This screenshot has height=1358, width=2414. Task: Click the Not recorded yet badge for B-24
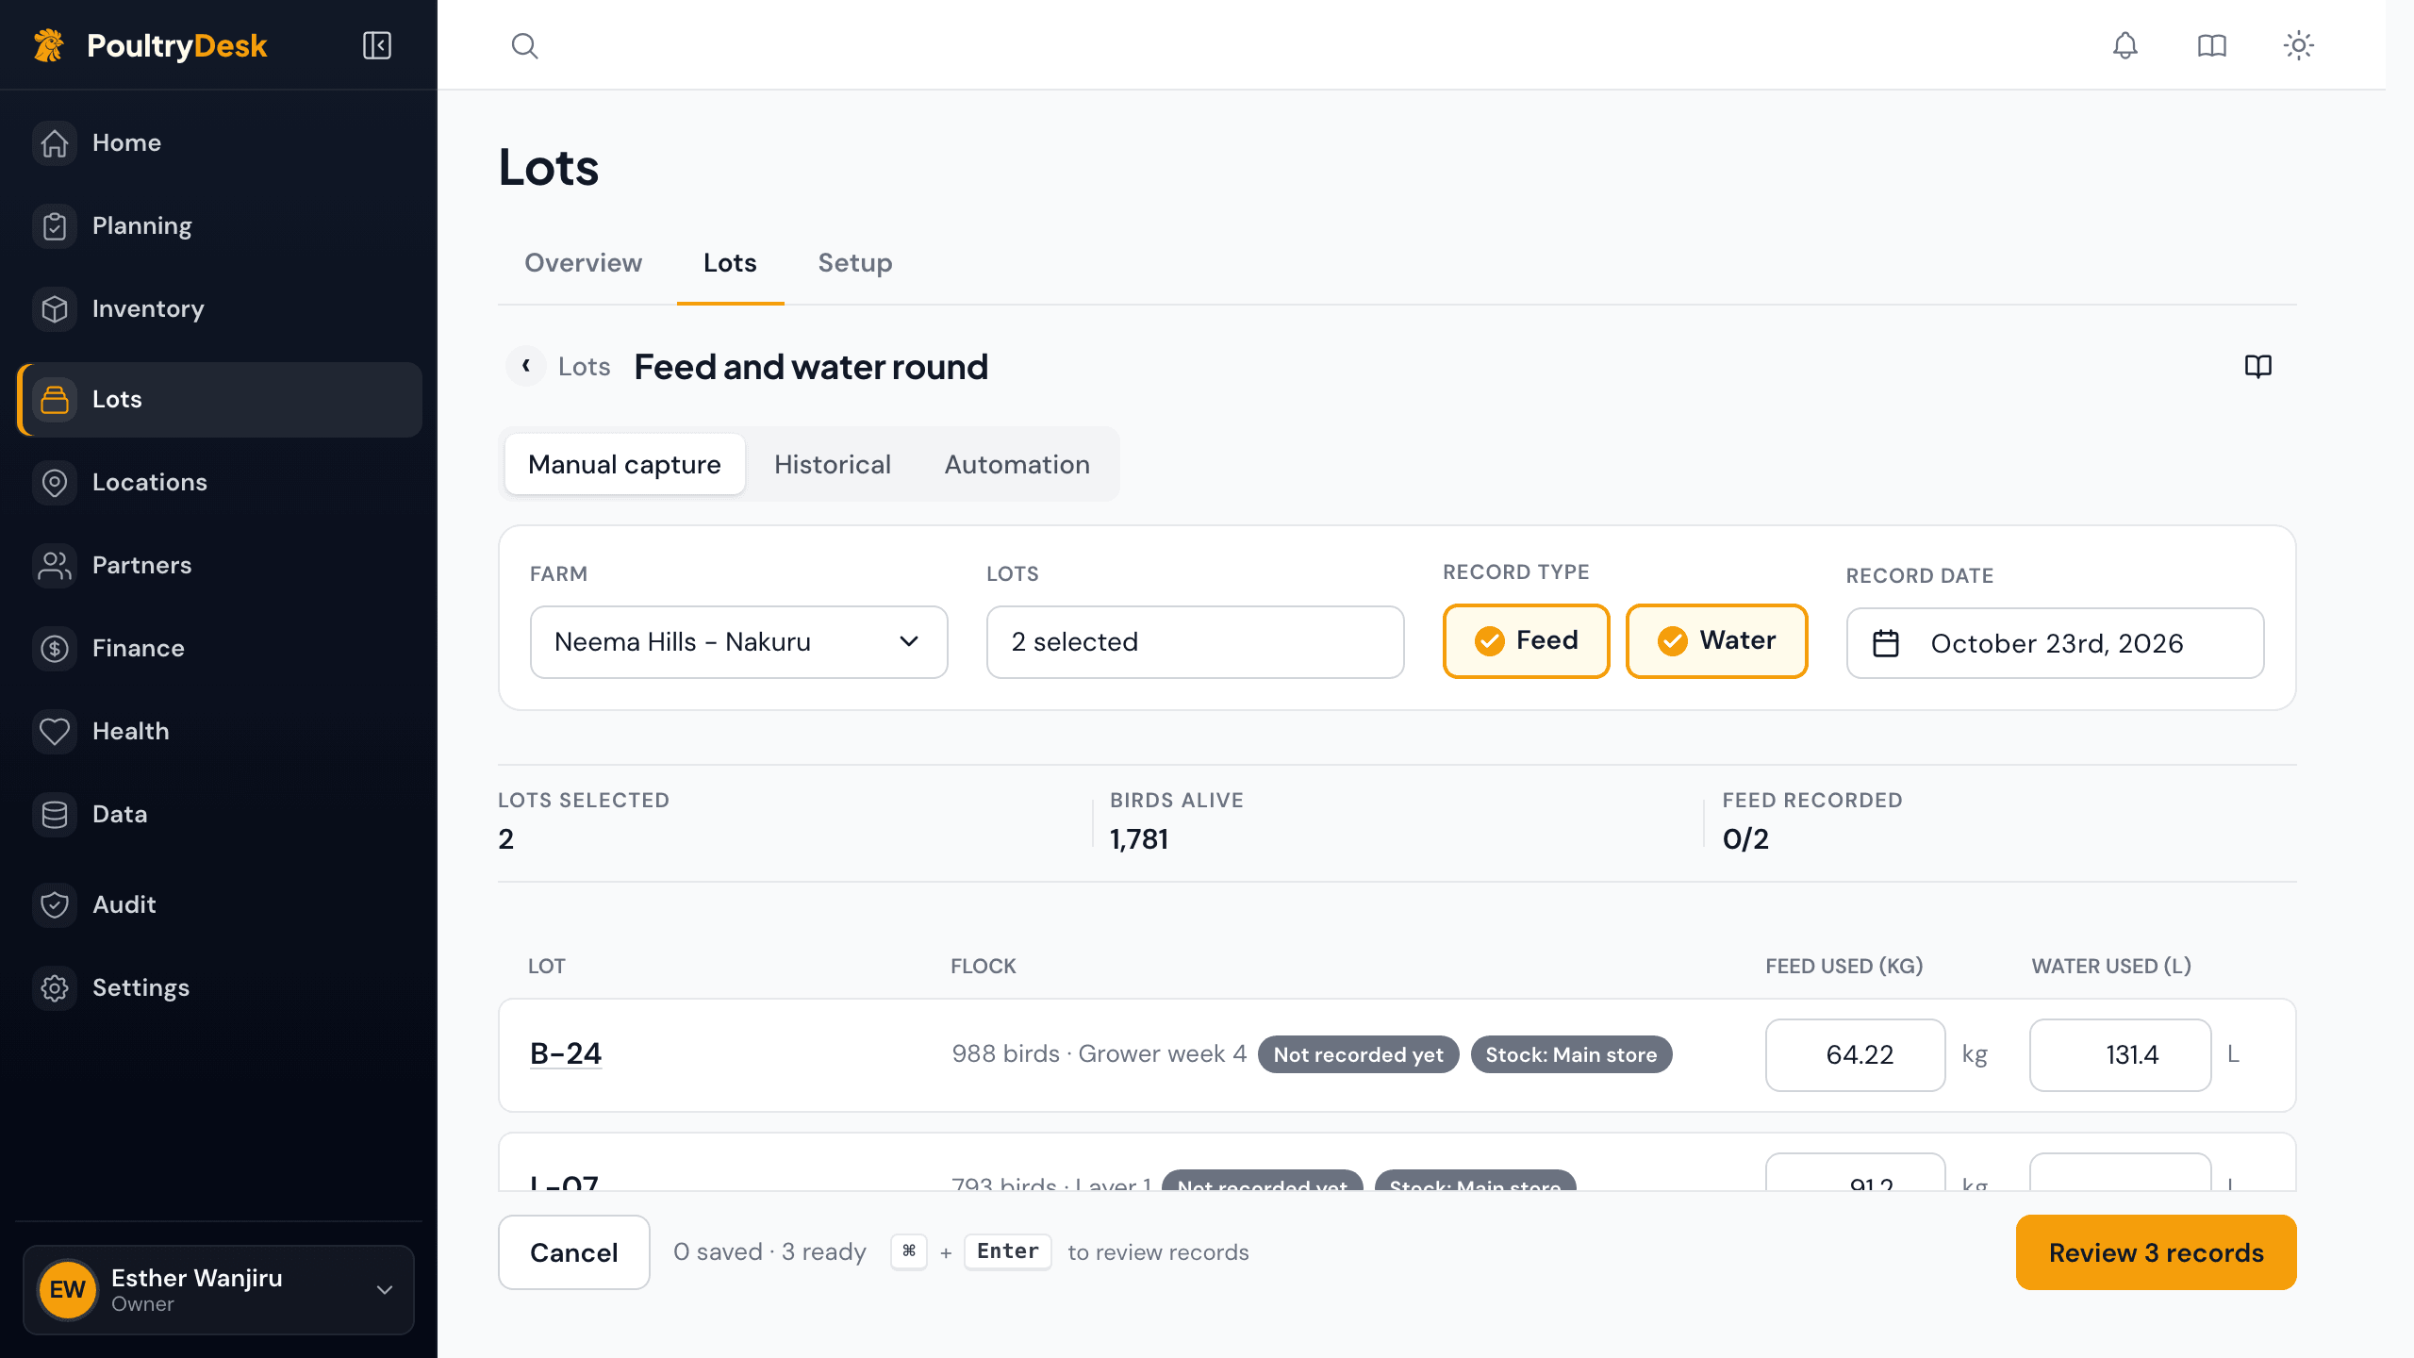click(x=1358, y=1054)
